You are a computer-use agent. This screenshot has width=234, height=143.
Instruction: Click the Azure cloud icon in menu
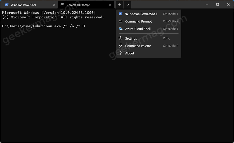point(121,29)
